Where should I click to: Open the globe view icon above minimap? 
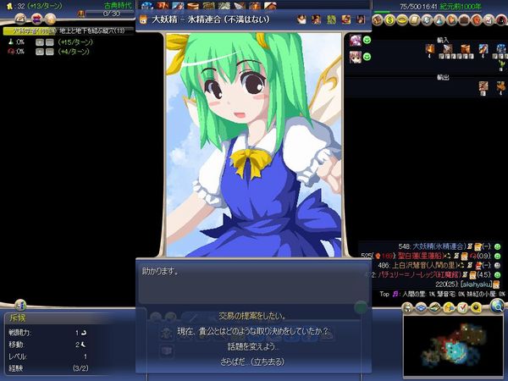click(497, 306)
